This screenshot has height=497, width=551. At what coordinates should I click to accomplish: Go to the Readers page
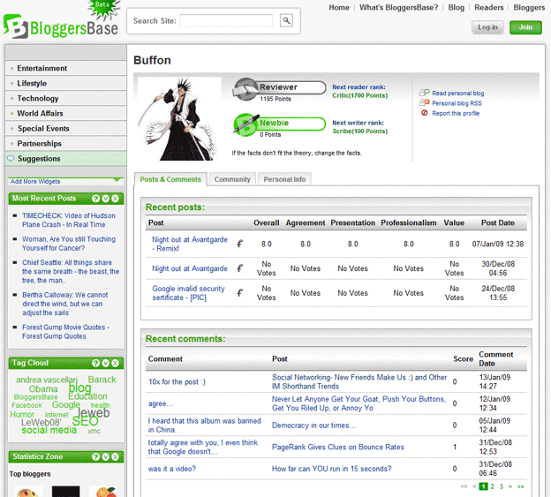489,7
